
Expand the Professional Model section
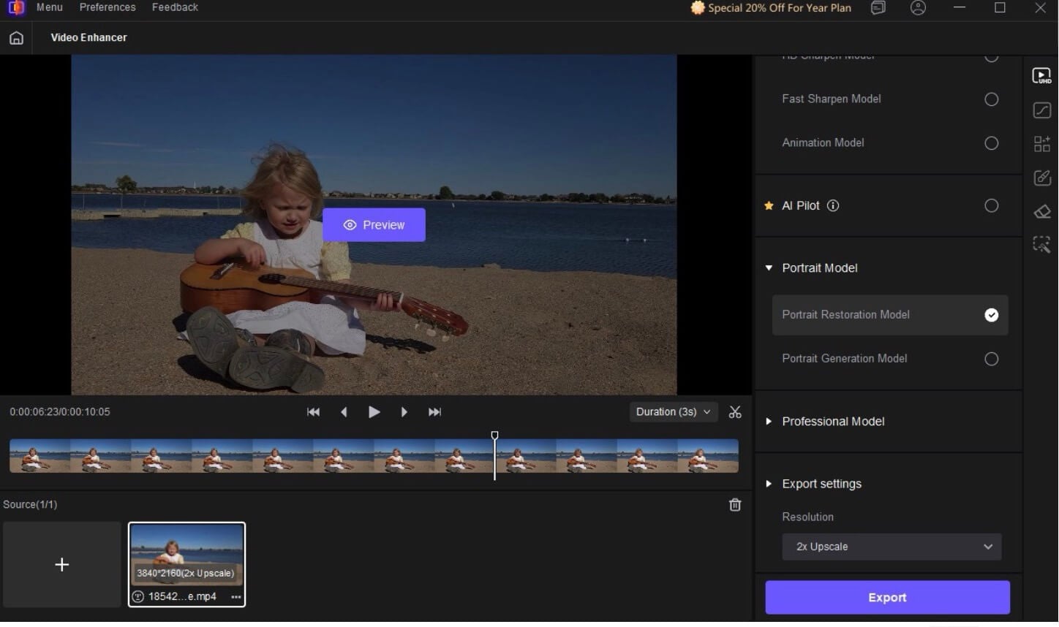(769, 422)
